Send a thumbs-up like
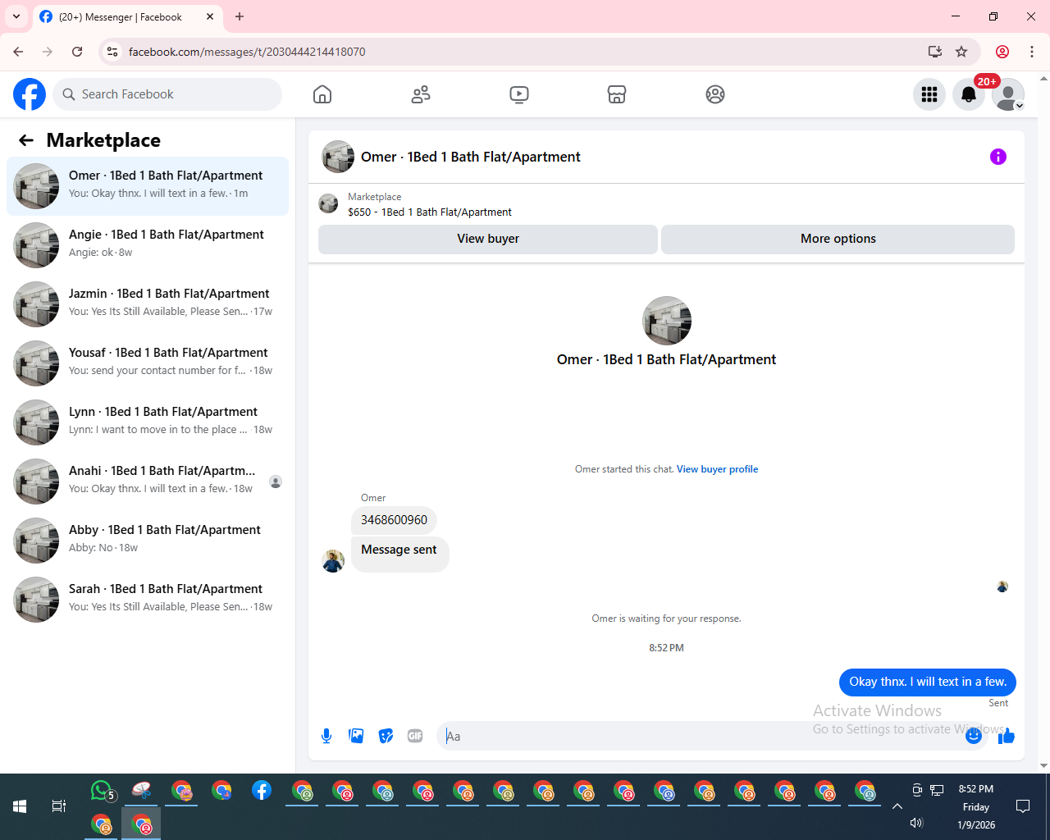Image resolution: width=1050 pixels, height=840 pixels. coord(1007,736)
